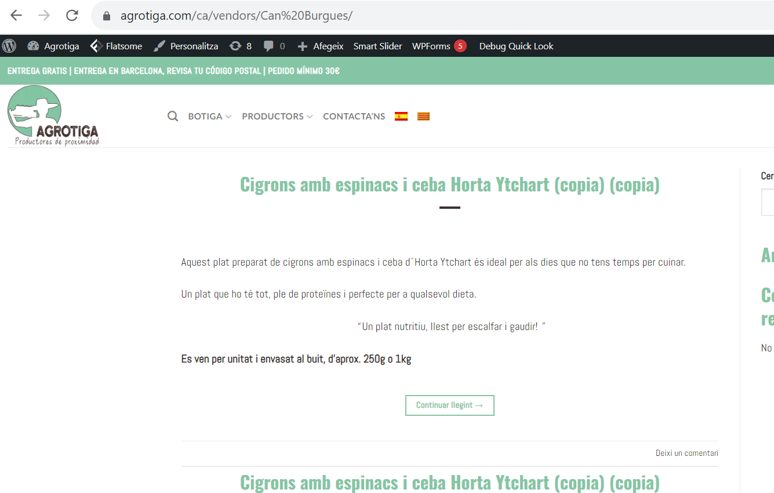Open comments bubble in admin bar

click(x=274, y=46)
